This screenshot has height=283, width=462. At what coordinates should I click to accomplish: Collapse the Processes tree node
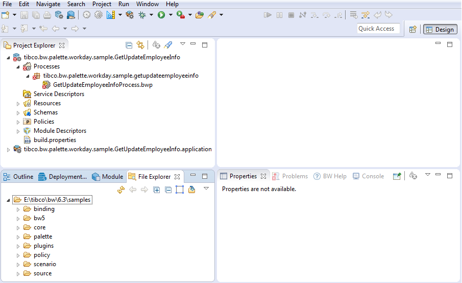tap(18, 67)
